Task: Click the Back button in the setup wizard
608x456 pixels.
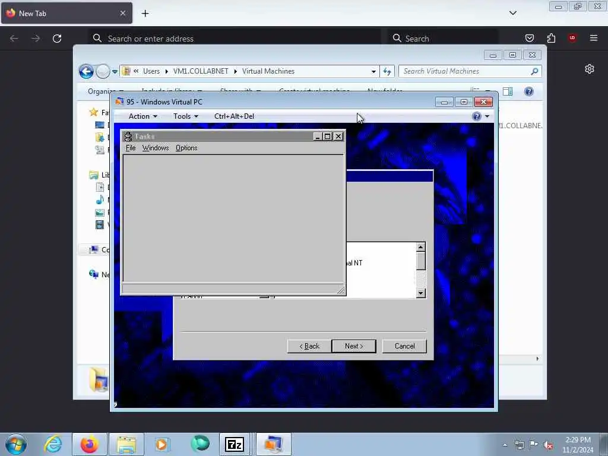Action: coord(309,346)
